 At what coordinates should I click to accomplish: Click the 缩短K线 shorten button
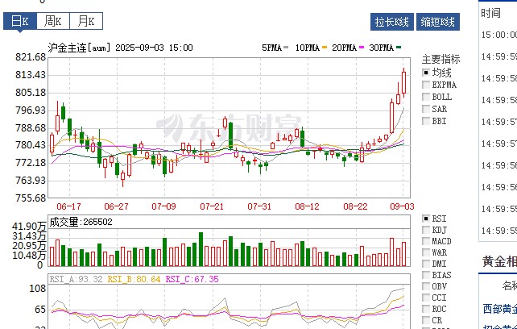pos(439,22)
